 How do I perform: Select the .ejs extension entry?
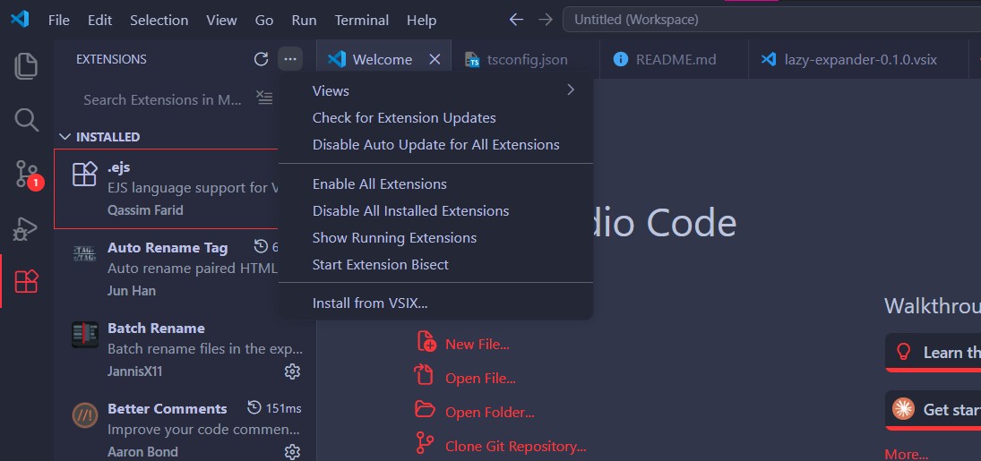[x=167, y=189]
